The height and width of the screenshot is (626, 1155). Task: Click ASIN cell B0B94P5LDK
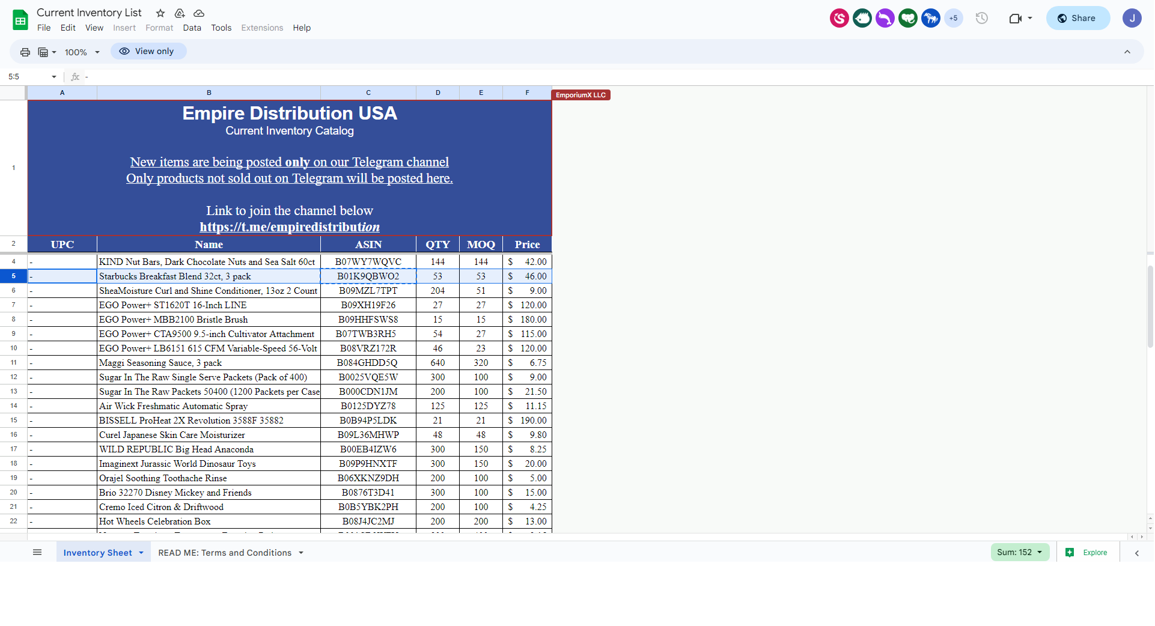pos(368,421)
